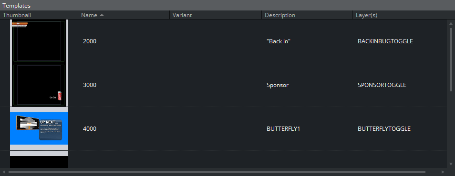455x176 pixels.
Task: Click horizontal scrollbar right arrow
Action: click(443, 172)
